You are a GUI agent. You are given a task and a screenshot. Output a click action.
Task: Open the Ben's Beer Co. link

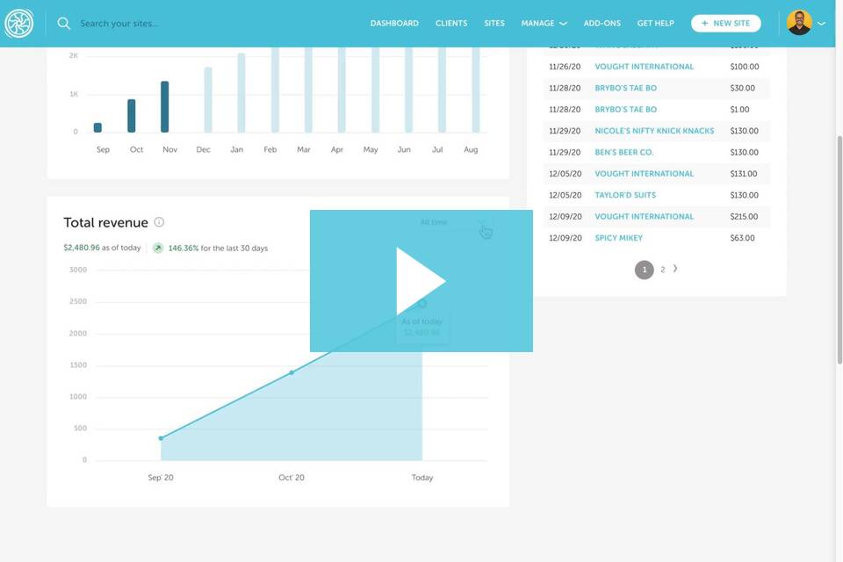point(624,153)
